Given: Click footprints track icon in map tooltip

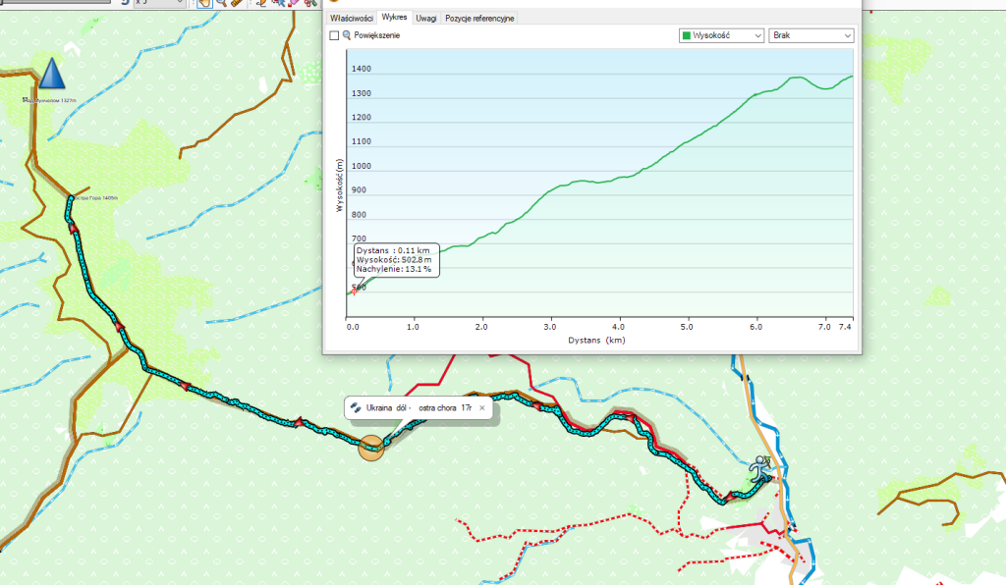Looking at the screenshot, I should point(355,407).
